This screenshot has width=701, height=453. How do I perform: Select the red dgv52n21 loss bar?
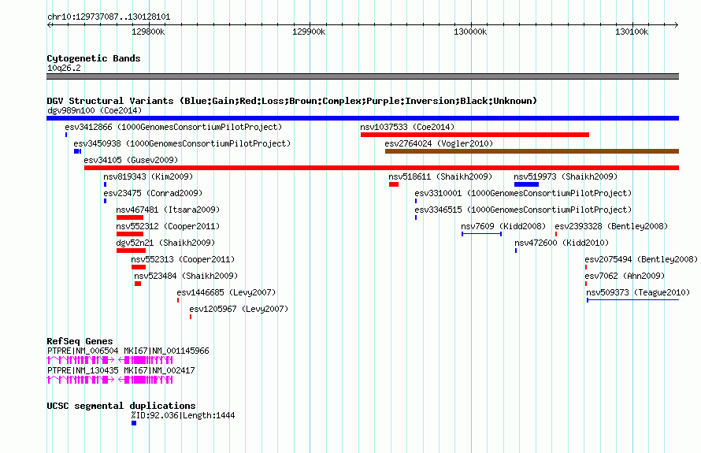[131, 251]
